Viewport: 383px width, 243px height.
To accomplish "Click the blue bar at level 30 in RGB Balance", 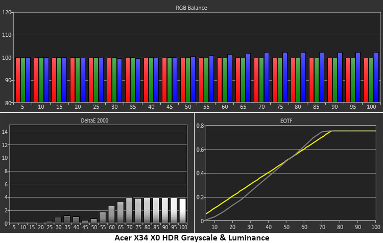I will 119,80.
